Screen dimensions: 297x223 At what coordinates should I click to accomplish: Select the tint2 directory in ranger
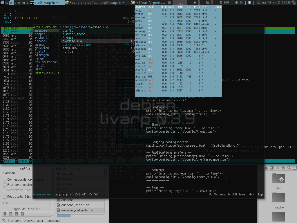39,65
